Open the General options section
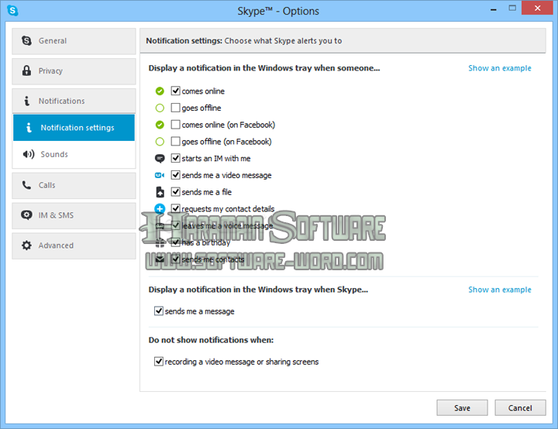558x429 pixels. (x=74, y=41)
